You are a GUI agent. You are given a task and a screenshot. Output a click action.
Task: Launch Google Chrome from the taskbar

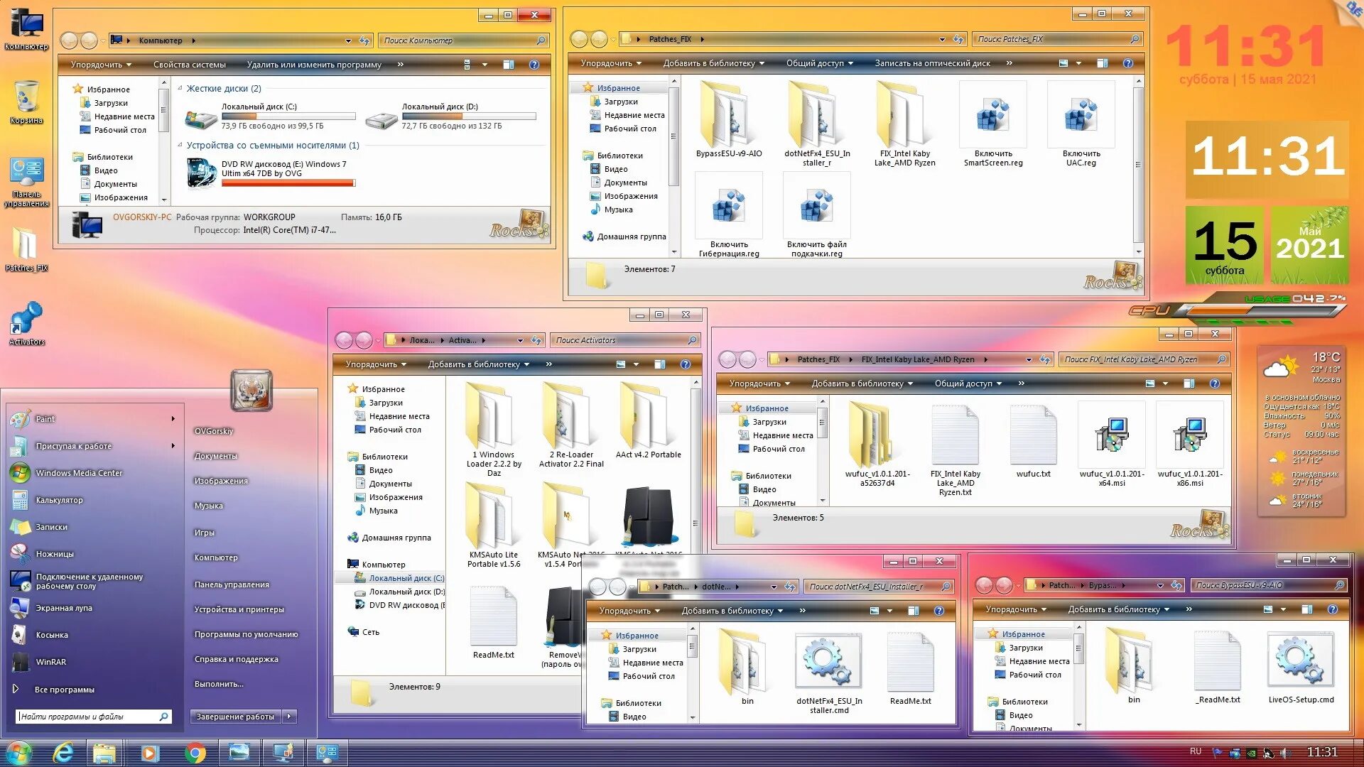point(195,753)
